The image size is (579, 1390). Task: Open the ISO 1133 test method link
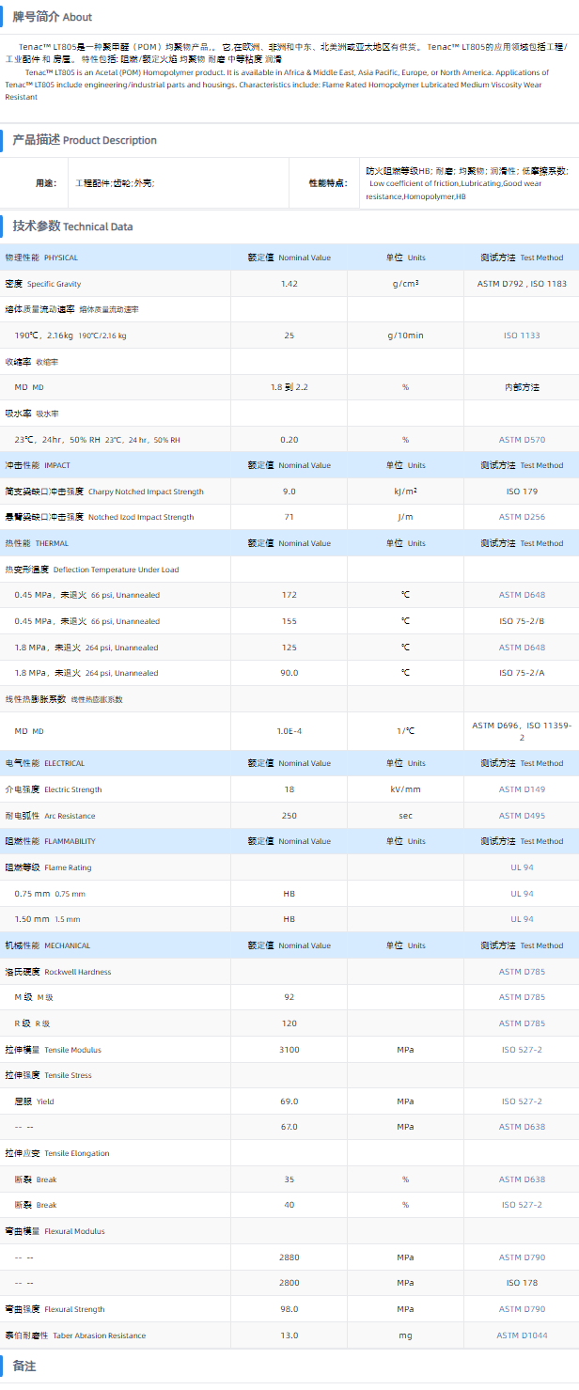pos(522,336)
